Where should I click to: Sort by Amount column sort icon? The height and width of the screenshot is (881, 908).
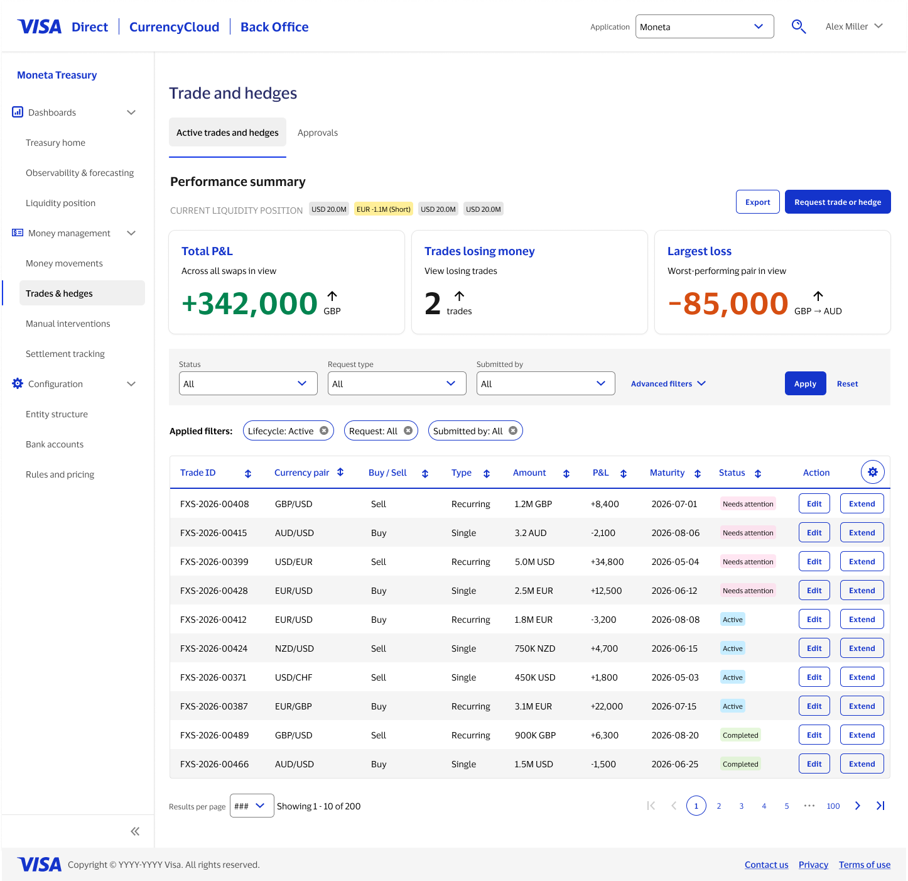click(566, 474)
